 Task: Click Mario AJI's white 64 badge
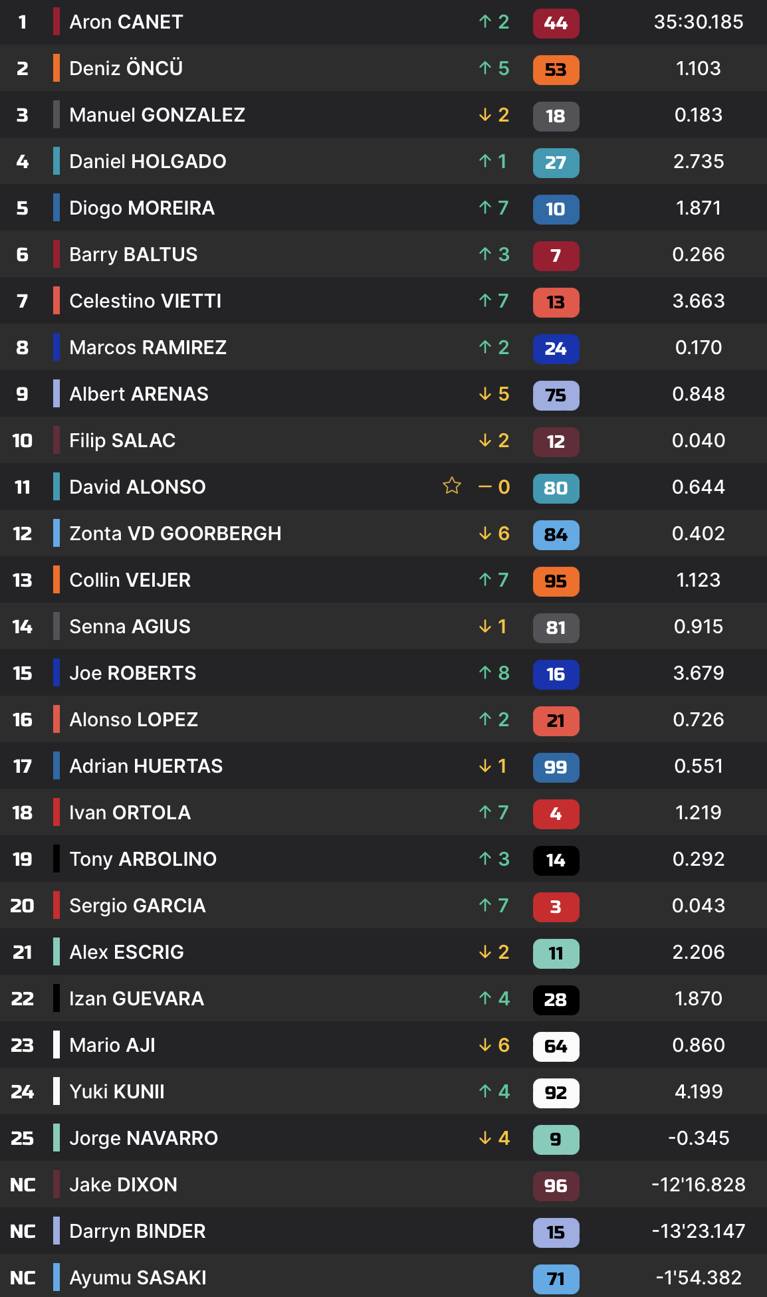(x=556, y=1047)
